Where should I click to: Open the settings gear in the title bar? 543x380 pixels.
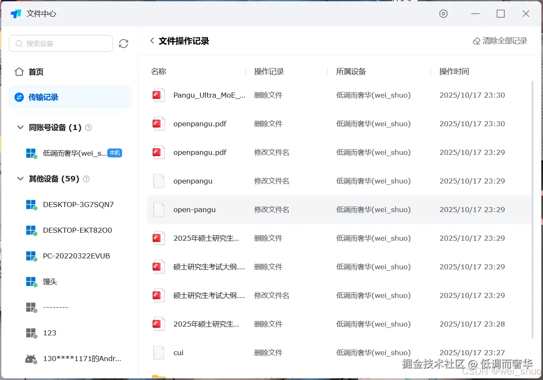tap(443, 13)
